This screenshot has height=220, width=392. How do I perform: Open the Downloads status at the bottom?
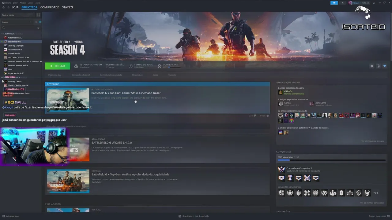[194, 216]
